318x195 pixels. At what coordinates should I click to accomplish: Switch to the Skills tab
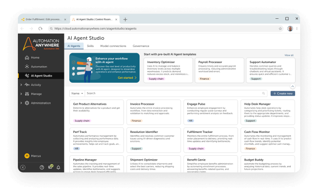tap(90, 46)
